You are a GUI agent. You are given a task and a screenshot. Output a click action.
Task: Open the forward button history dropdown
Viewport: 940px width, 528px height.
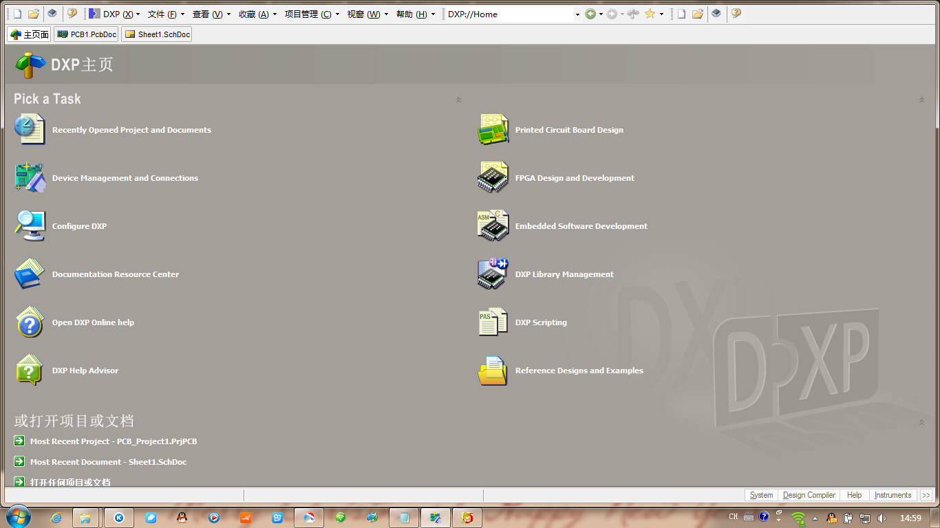pos(622,14)
